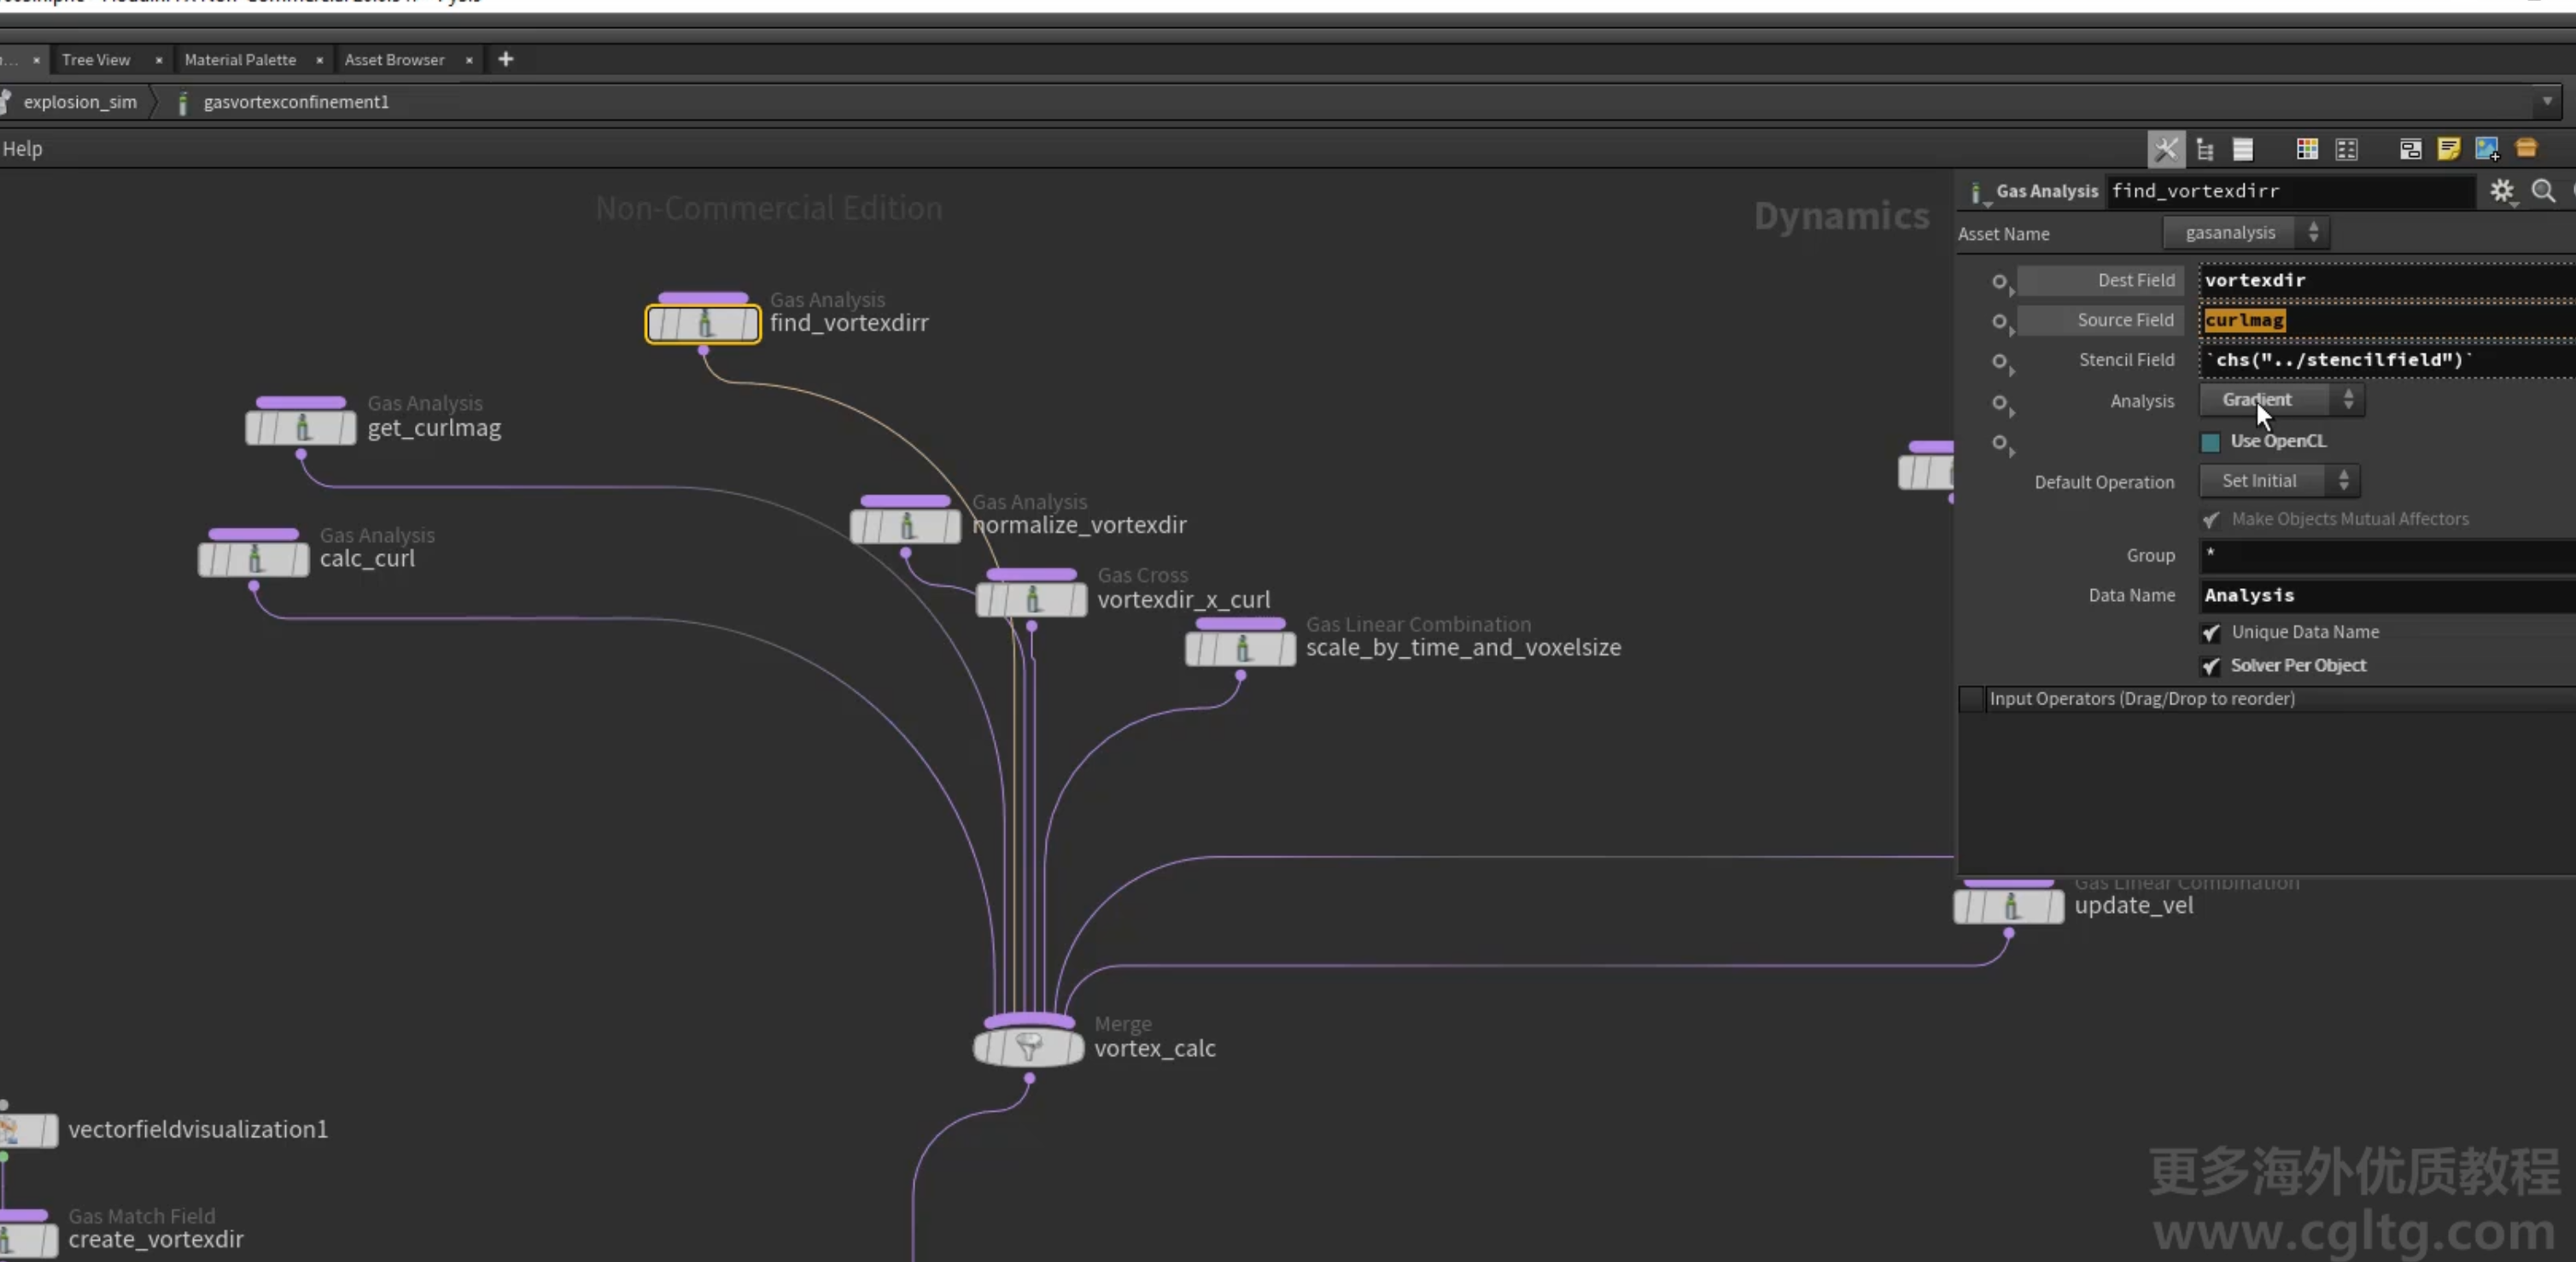This screenshot has height=1262, width=2576.
Task: Switch to the Asset Browser tab
Action: 395,60
